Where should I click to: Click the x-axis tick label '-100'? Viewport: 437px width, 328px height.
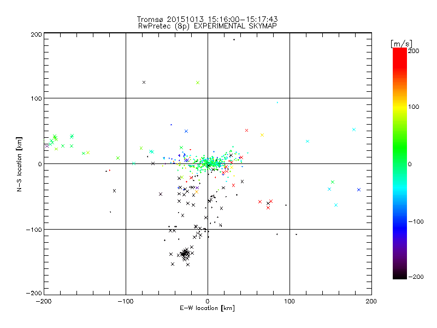[x=126, y=301]
